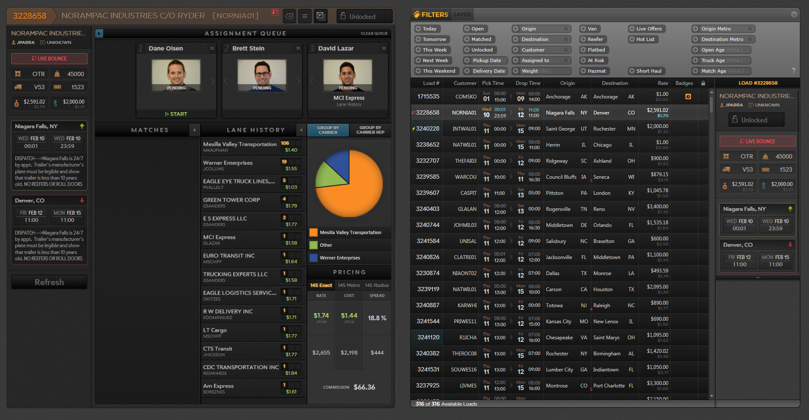Viewport: 809px width, 420px height.
Task: Click START under Dane Olsen
Action: click(x=176, y=114)
